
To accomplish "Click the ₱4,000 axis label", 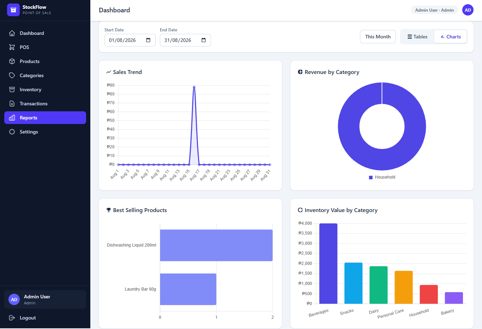I will point(305,223).
